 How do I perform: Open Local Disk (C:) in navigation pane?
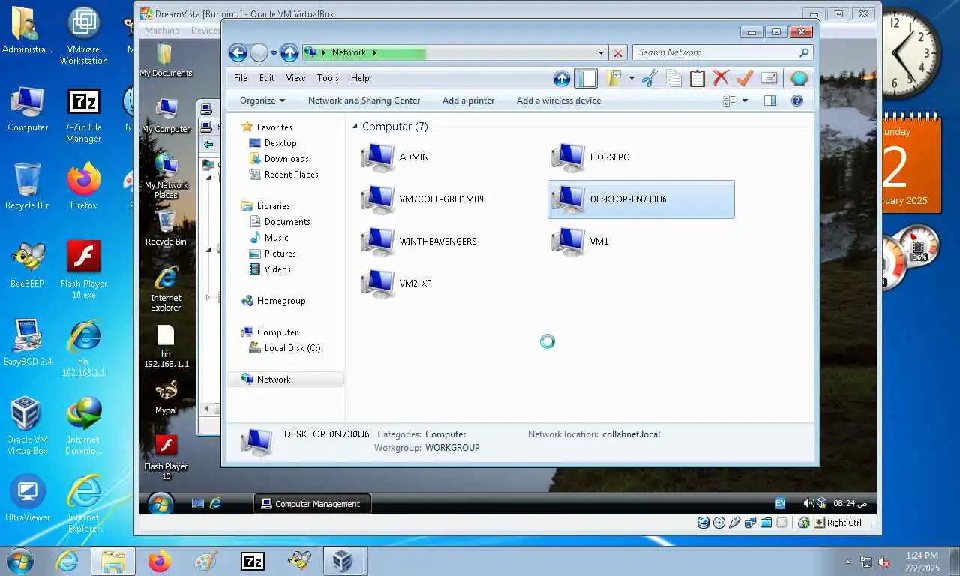click(292, 348)
